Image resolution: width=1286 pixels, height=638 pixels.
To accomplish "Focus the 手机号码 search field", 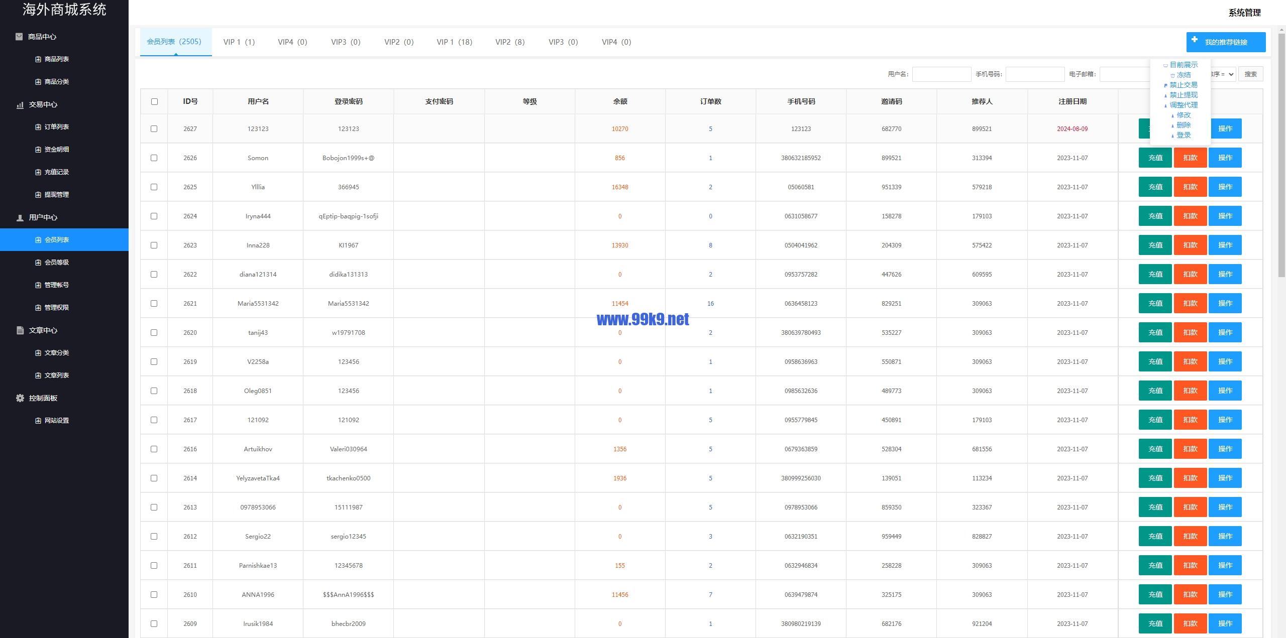I will [1035, 74].
